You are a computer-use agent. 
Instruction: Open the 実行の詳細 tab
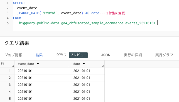point(133,55)
